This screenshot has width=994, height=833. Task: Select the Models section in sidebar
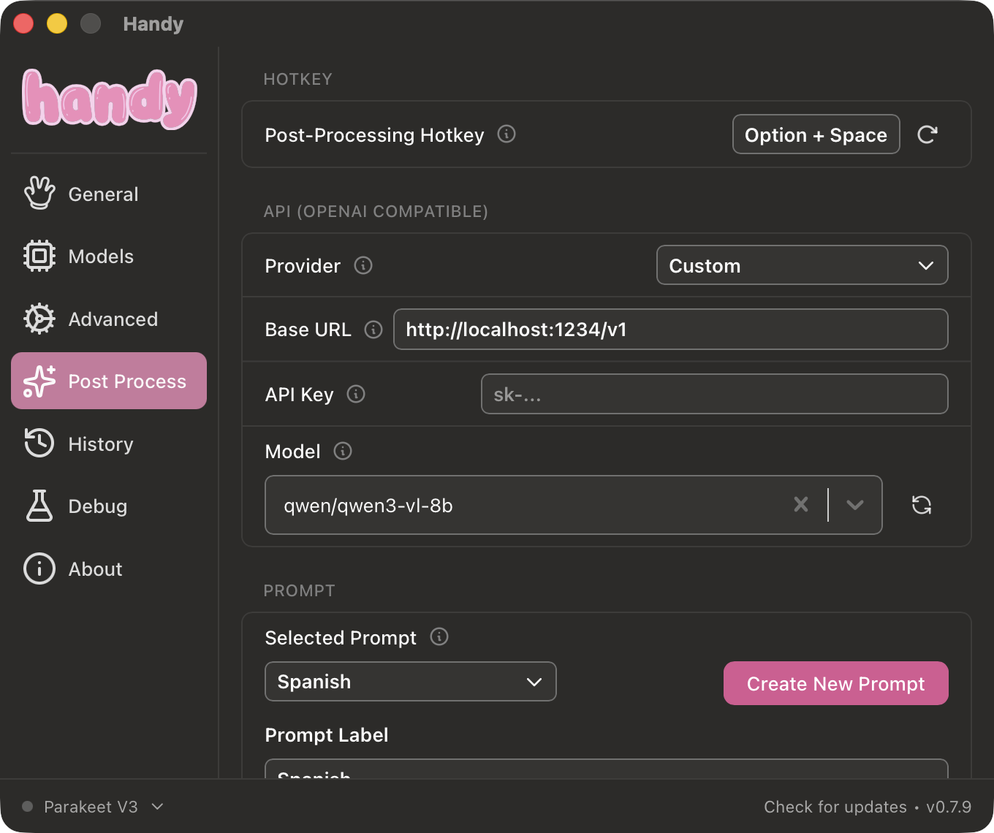[101, 256]
